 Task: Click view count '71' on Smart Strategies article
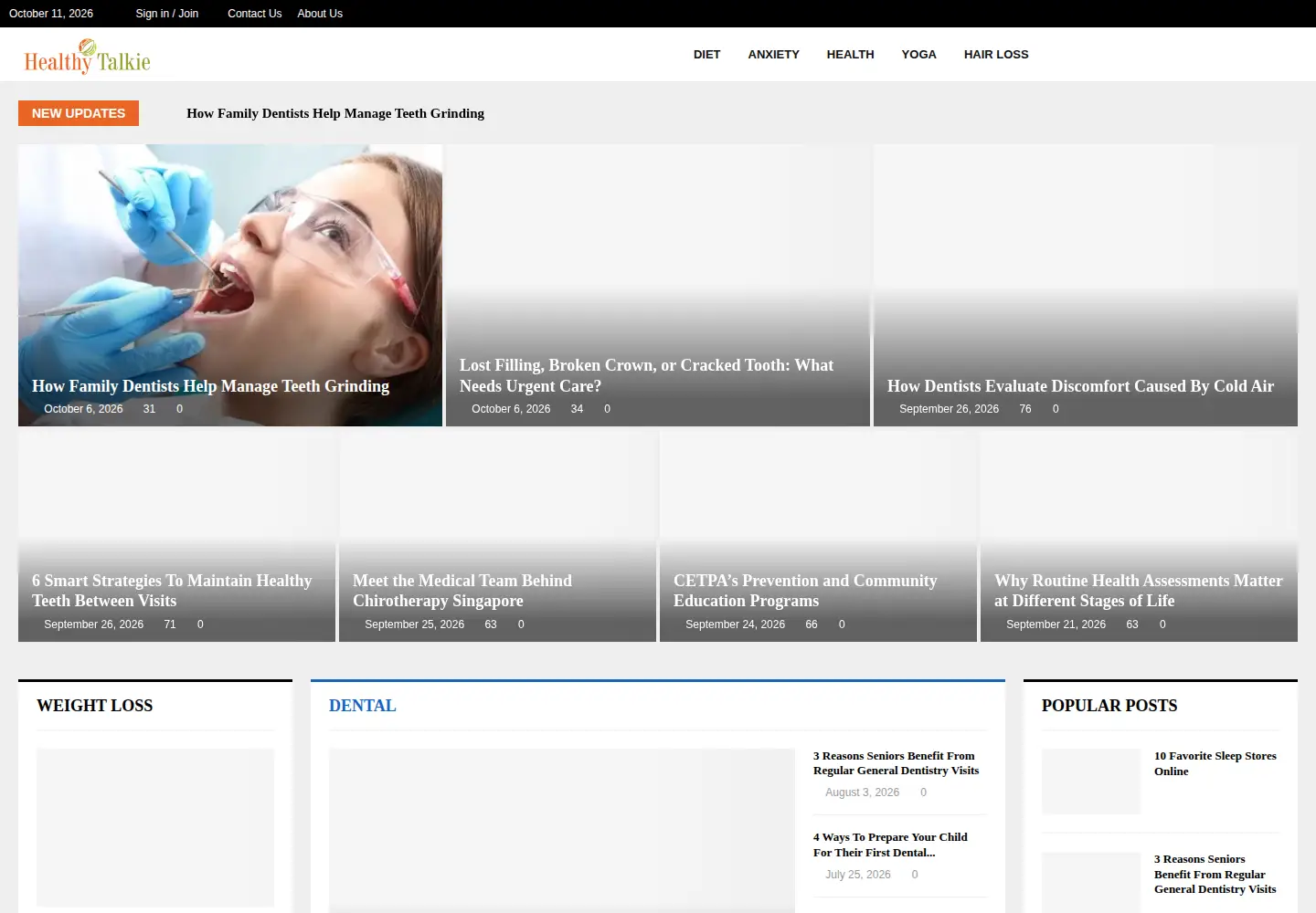point(170,624)
